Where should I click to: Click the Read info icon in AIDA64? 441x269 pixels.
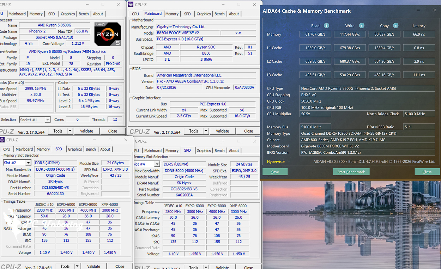(x=326, y=25)
